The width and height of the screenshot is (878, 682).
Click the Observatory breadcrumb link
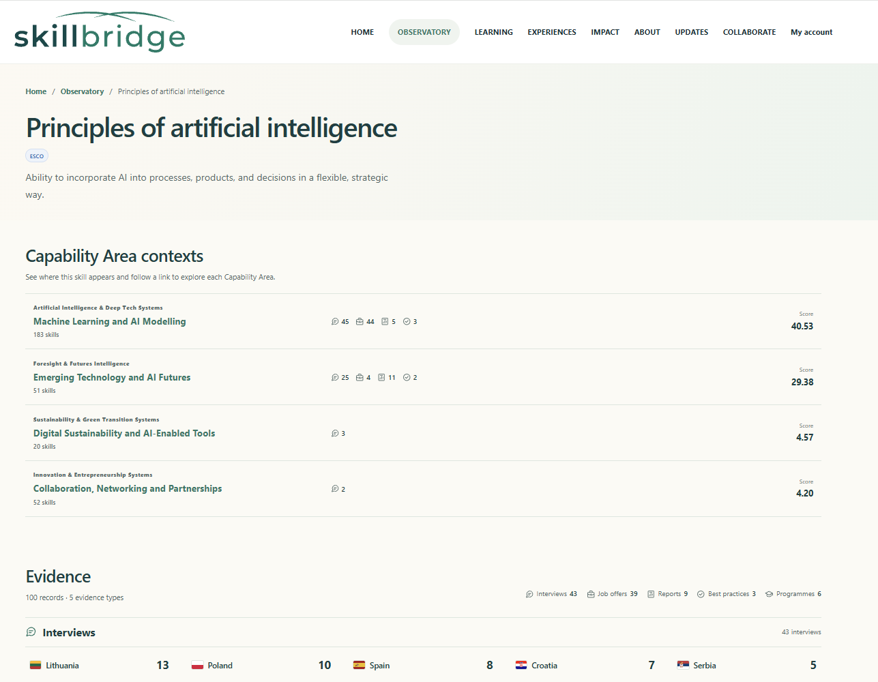(82, 91)
